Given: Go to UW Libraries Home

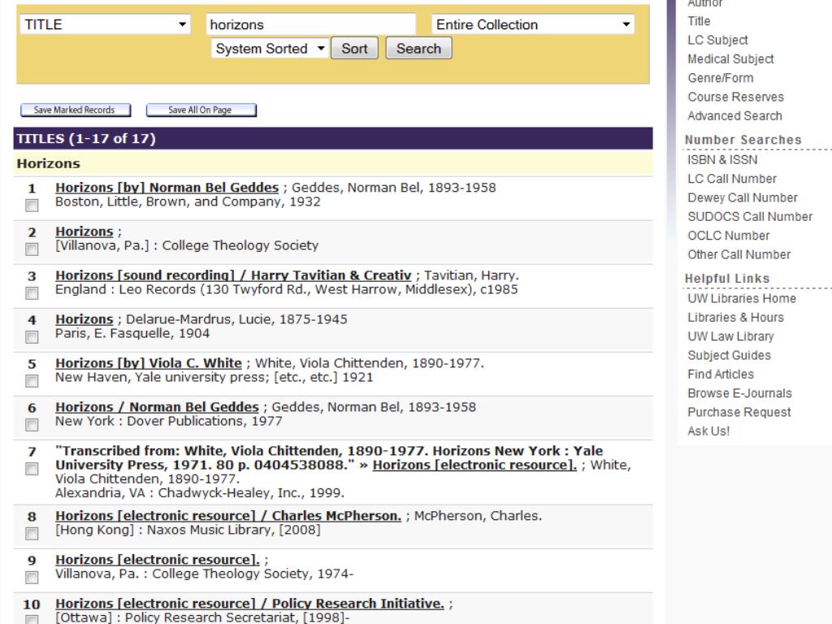Looking at the screenshot, I should tap(742, 299).
